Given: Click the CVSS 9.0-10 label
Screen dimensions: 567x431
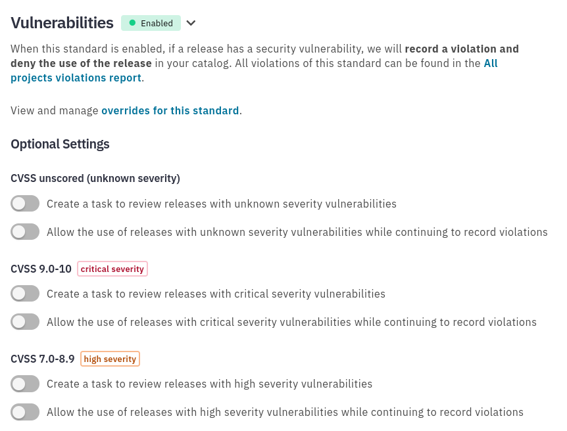Looking at the screenshot, I should 41,269.
